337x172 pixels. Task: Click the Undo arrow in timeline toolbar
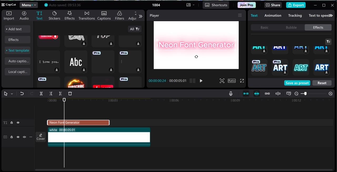22,94
